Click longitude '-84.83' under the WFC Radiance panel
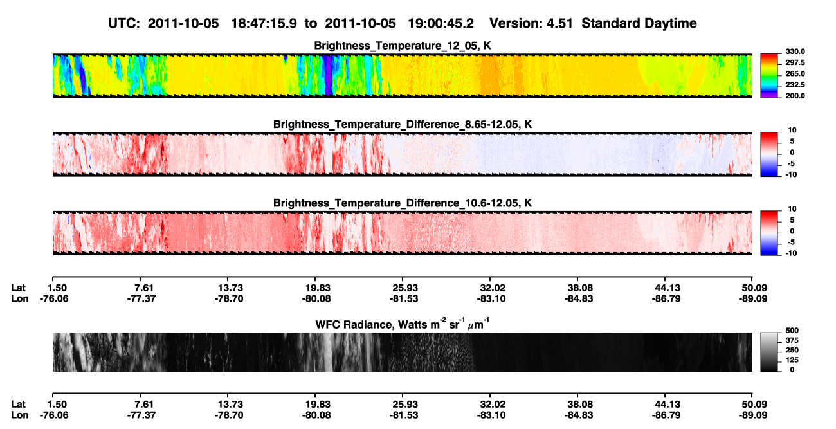 (577, 415)
